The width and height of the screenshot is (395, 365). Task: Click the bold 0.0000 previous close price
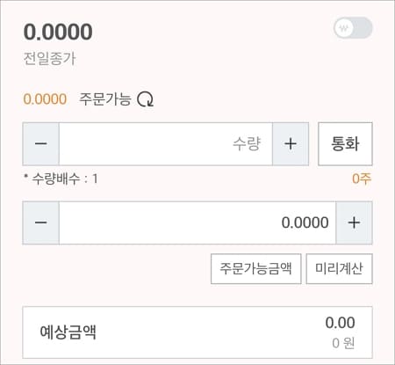(58, 32)
